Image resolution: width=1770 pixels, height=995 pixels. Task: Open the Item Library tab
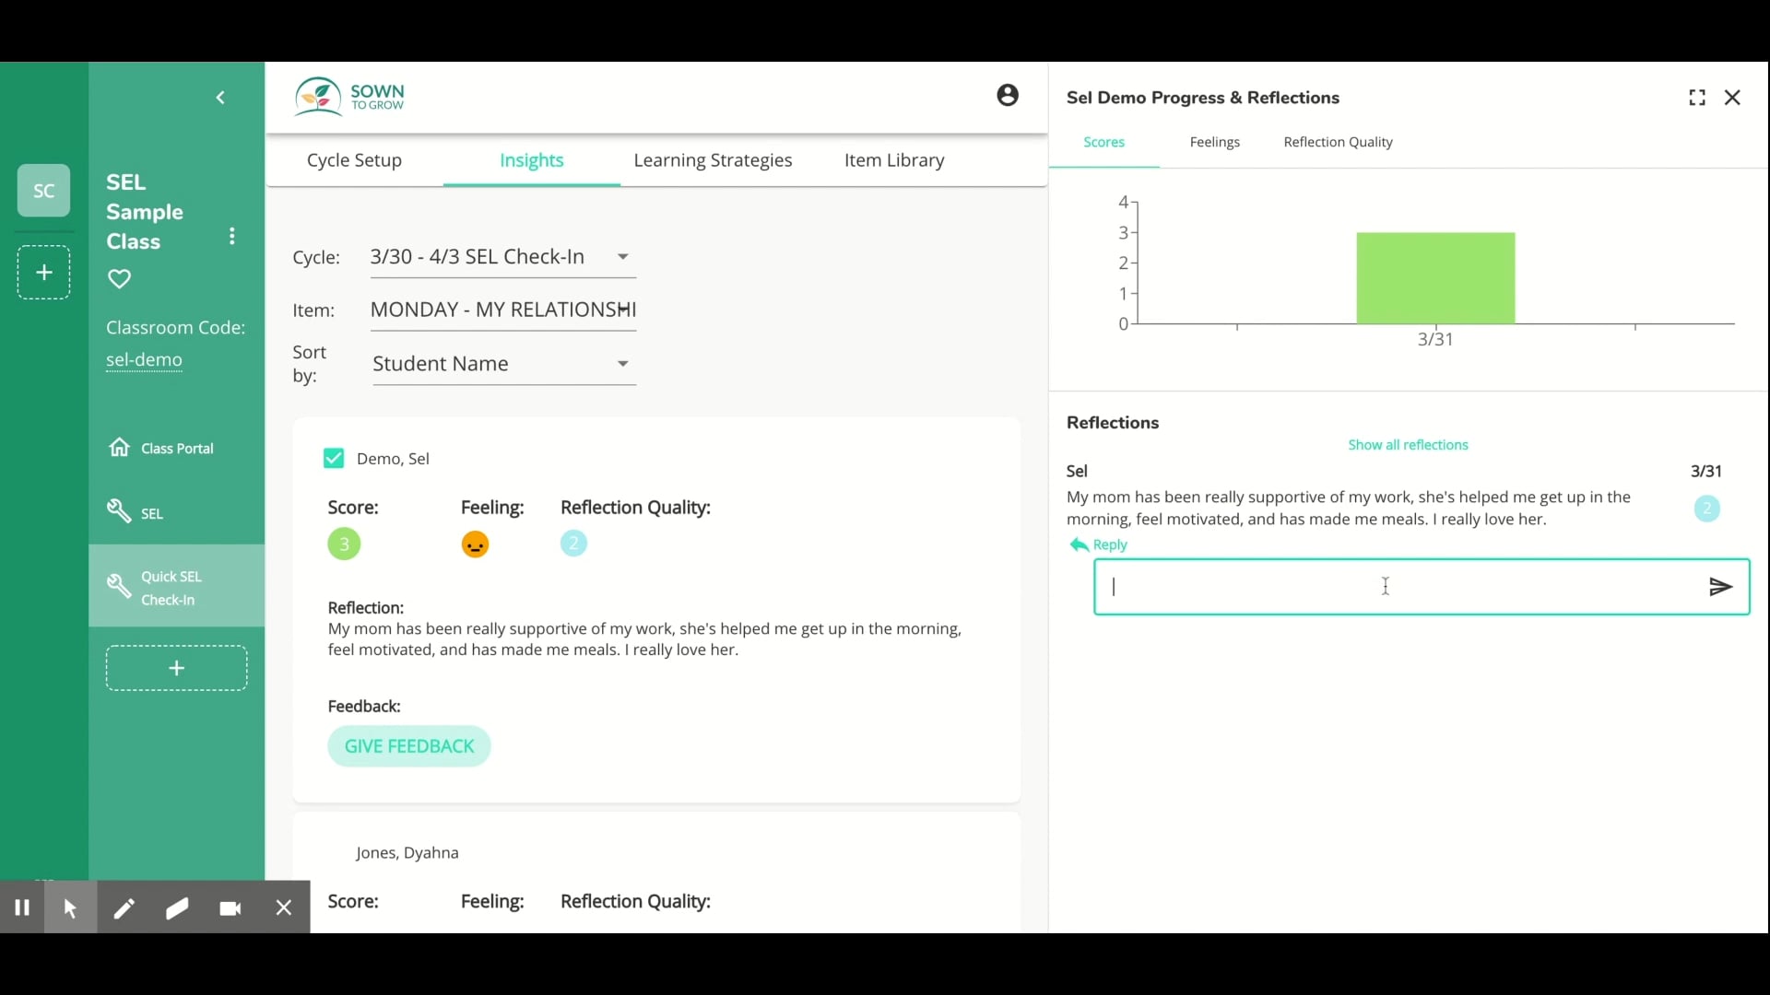click(894, 160)
